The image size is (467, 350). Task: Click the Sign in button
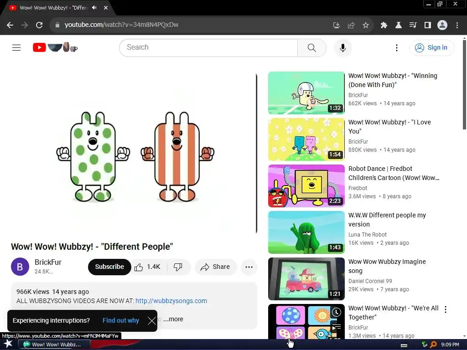pyautogui.click(x=432, y=47)
